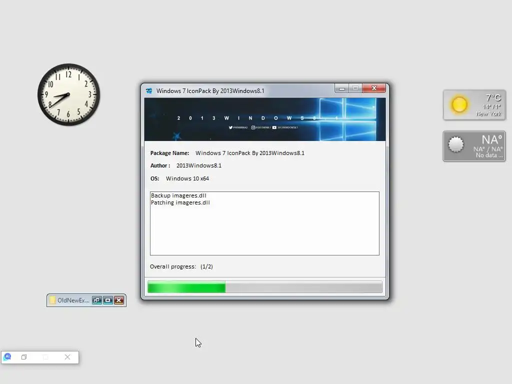Image resolution: width=512 pixels, height=384 pixels.
Task: Click inside the installation log box
Action: click(264, 223)
